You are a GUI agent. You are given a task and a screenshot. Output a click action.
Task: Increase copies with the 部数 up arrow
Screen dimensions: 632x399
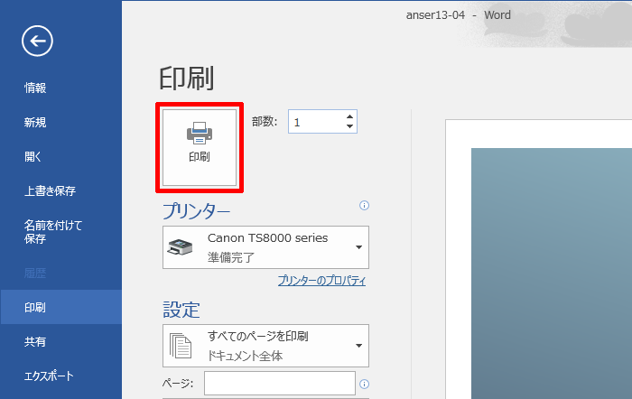(349, 116)
